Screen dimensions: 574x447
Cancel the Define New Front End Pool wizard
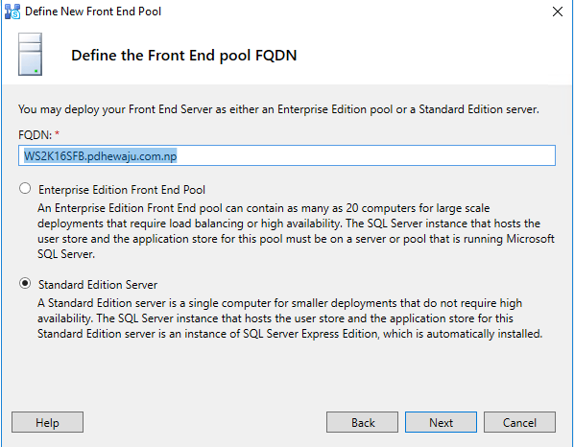519,422
